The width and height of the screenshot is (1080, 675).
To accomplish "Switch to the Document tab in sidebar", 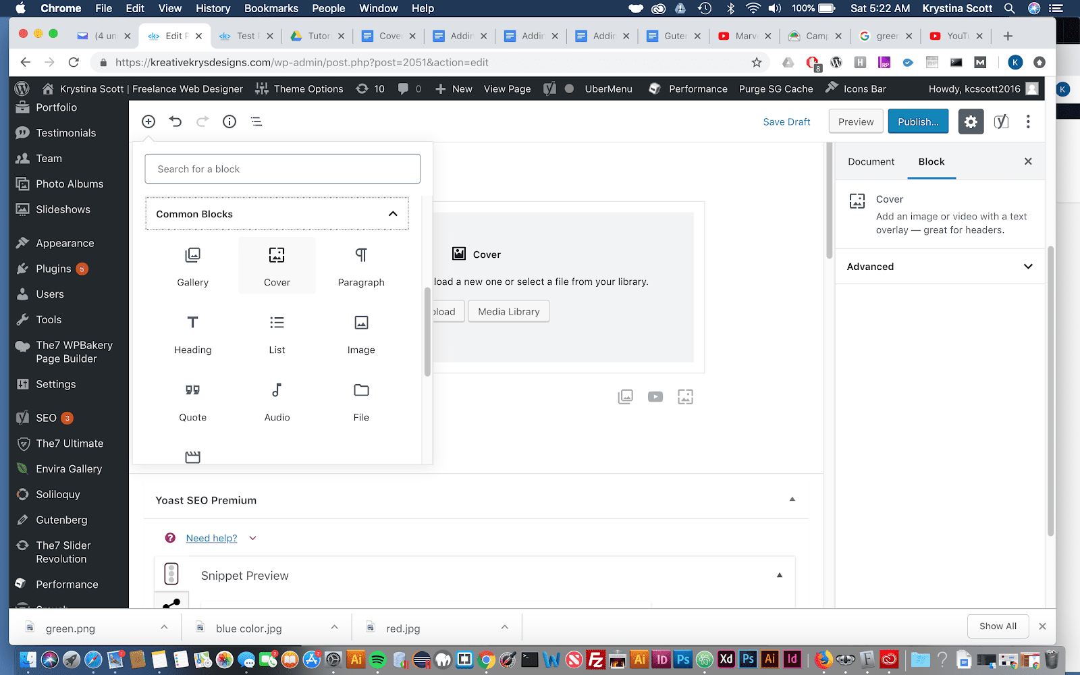I will point(870,161).
